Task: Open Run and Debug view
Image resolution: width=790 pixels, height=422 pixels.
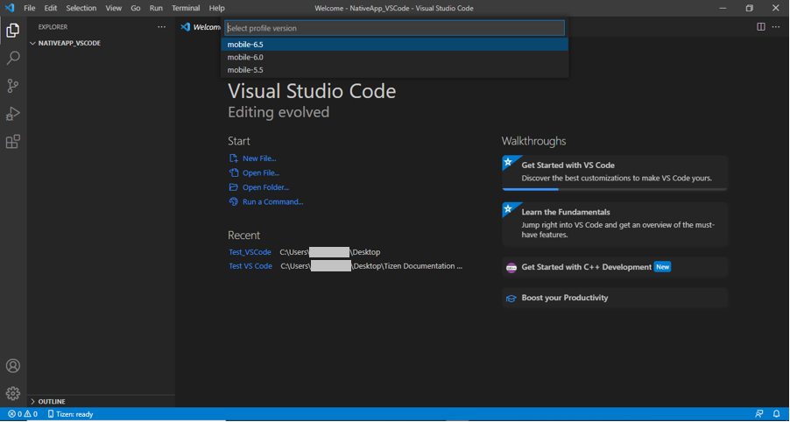Action: pos(13,114)
